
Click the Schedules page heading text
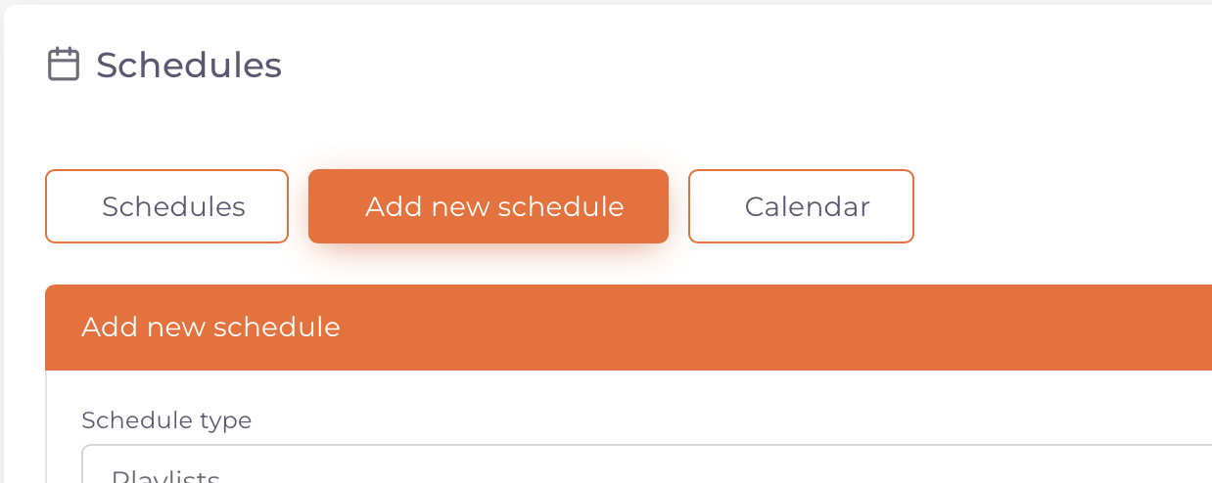click(189, 66)
